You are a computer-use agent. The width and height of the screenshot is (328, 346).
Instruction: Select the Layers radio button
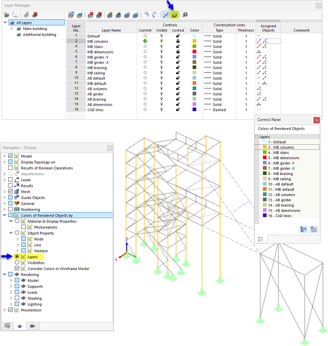click(17, 257)
